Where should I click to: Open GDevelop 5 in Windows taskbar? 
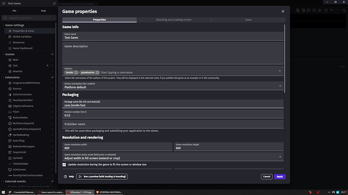[80, 192]
